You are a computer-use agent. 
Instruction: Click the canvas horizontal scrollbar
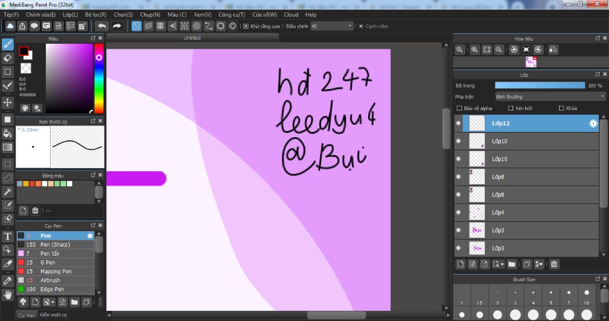click(x=337, y=315)
